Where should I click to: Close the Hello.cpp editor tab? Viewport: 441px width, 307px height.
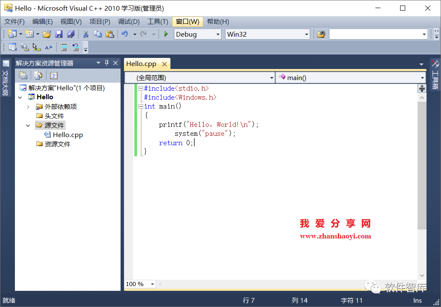click(x=164, y=64)
